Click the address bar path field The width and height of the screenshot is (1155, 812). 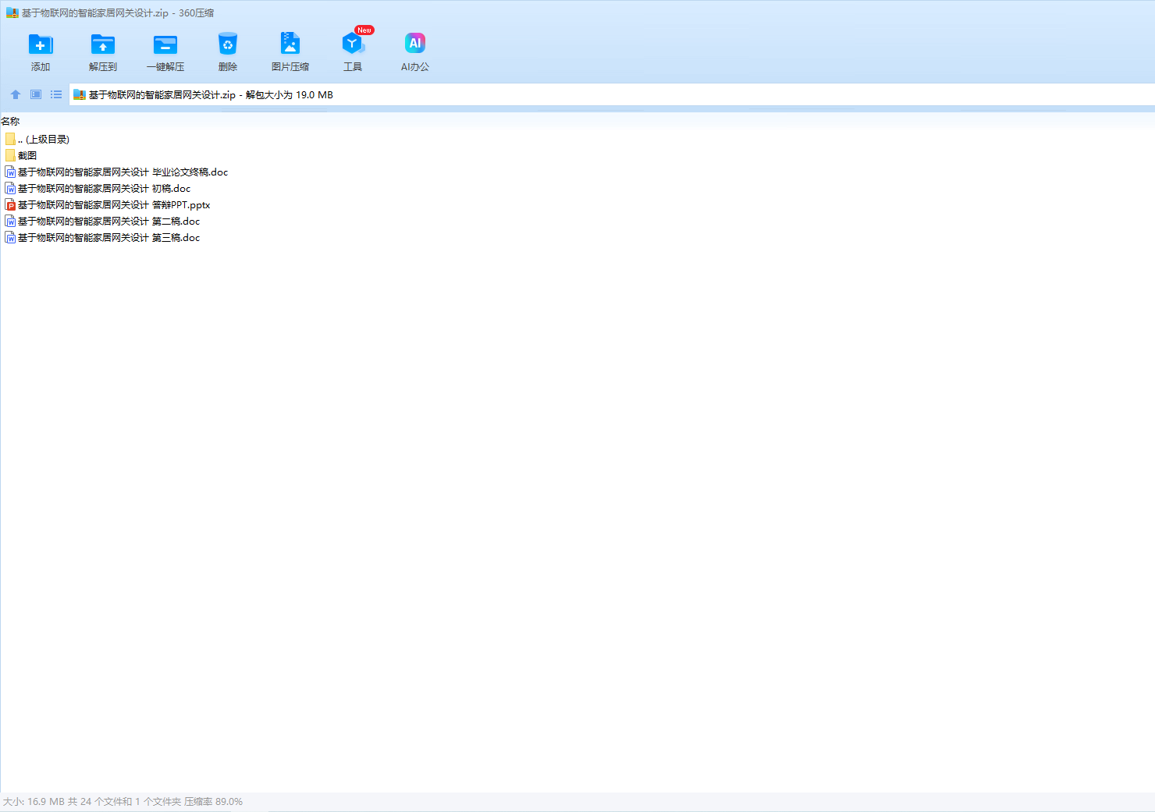[612, 95]
